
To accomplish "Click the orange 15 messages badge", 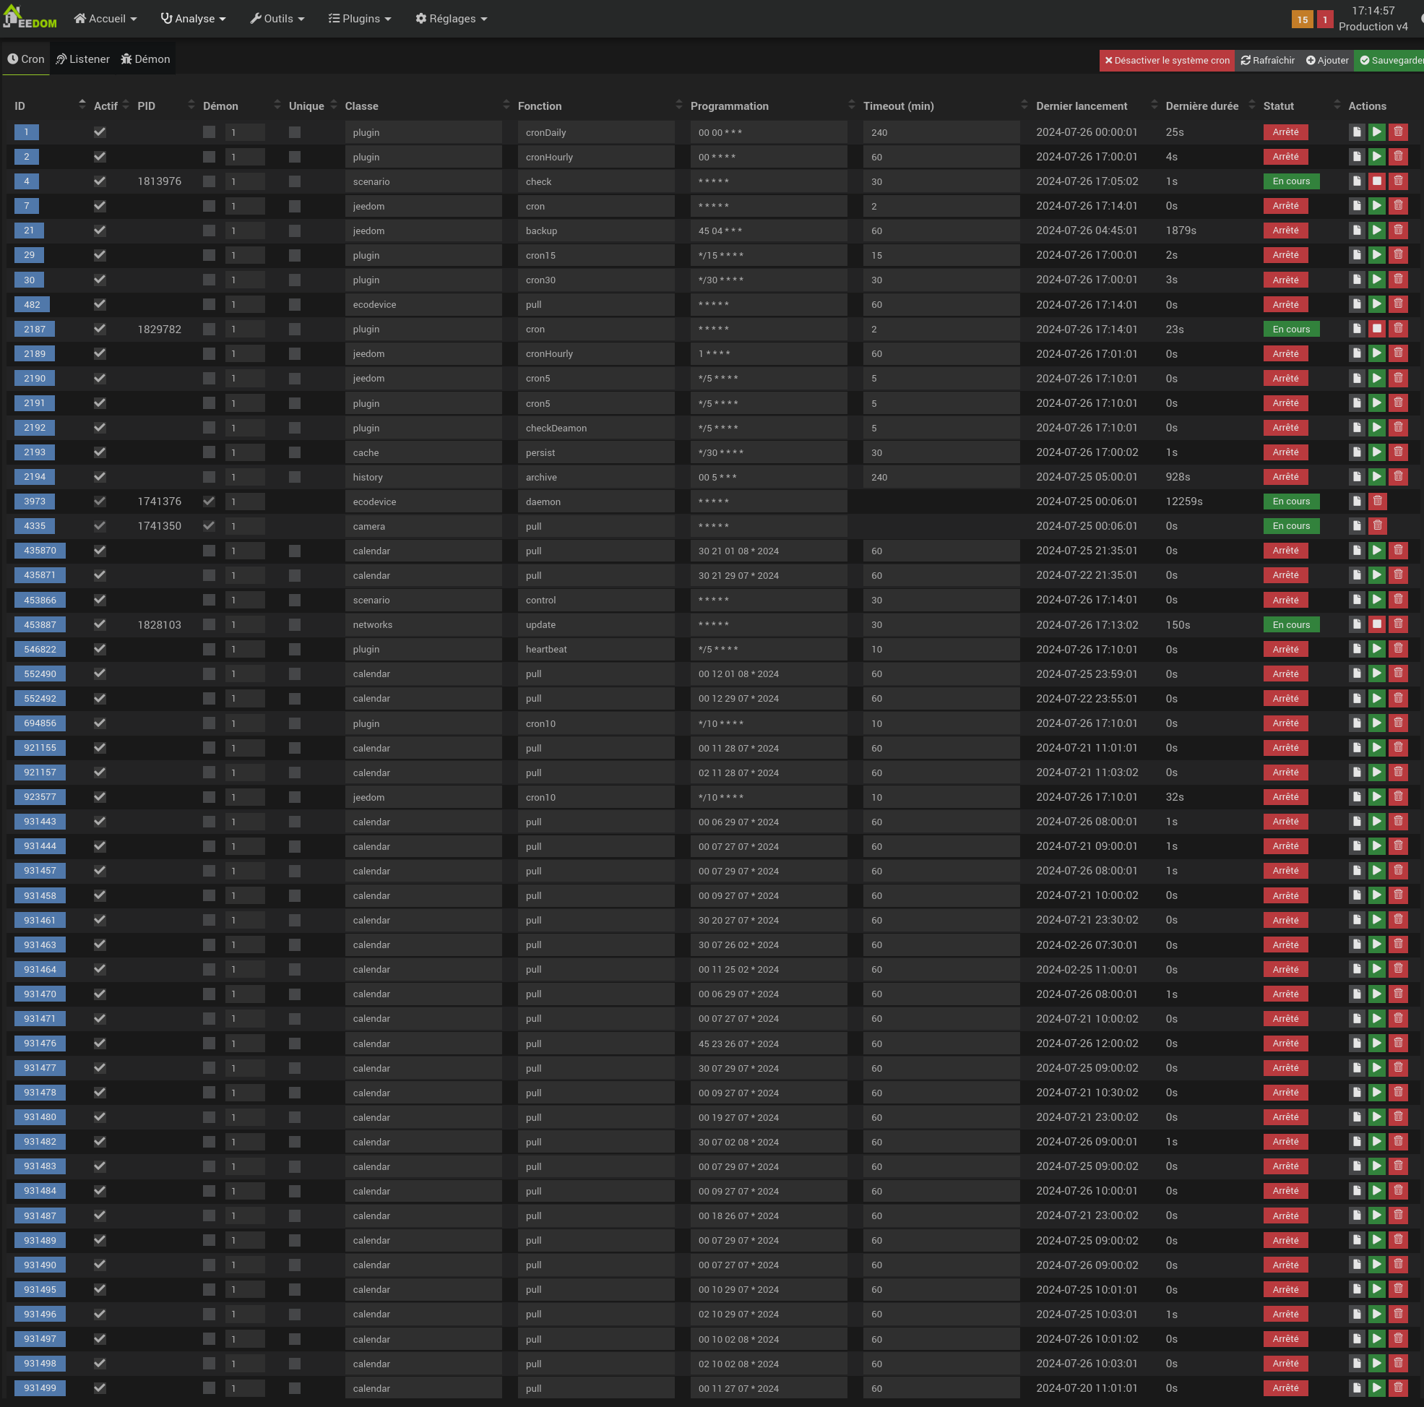I will (x=1302, y=20).
